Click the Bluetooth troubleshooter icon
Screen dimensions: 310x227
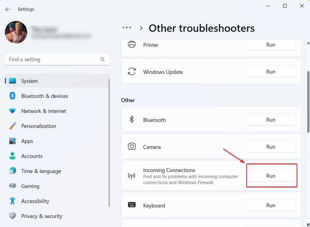(131, 120)
